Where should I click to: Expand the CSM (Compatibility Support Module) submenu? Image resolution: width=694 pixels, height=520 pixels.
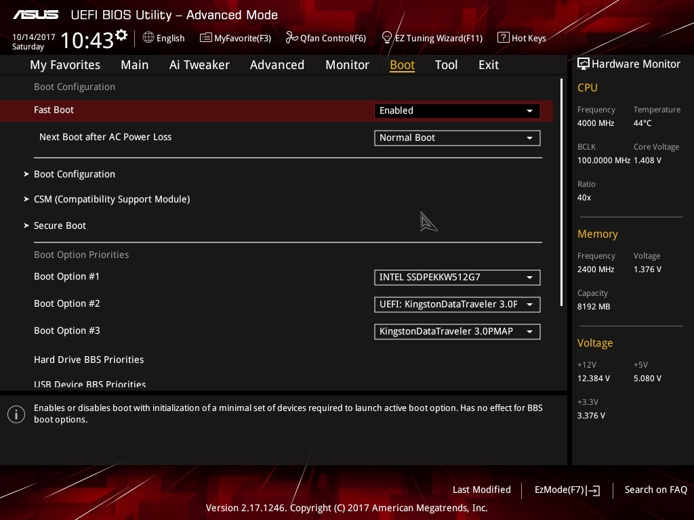coord(112,200)
